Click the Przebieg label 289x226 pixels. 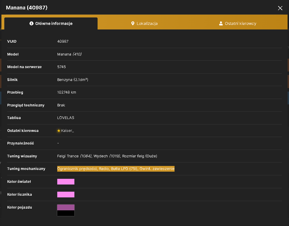pyautogui.click(x=15, y=93)
